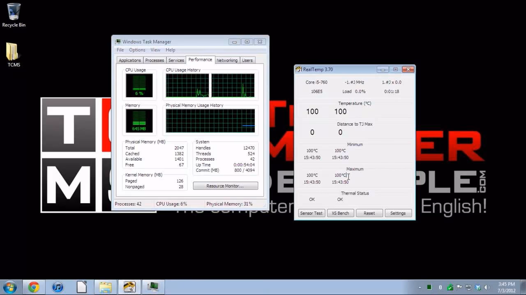Click the "Core i5-760" text in RealTemp
This screenshot has height=295, width=526.
click(x=316, y=82)
